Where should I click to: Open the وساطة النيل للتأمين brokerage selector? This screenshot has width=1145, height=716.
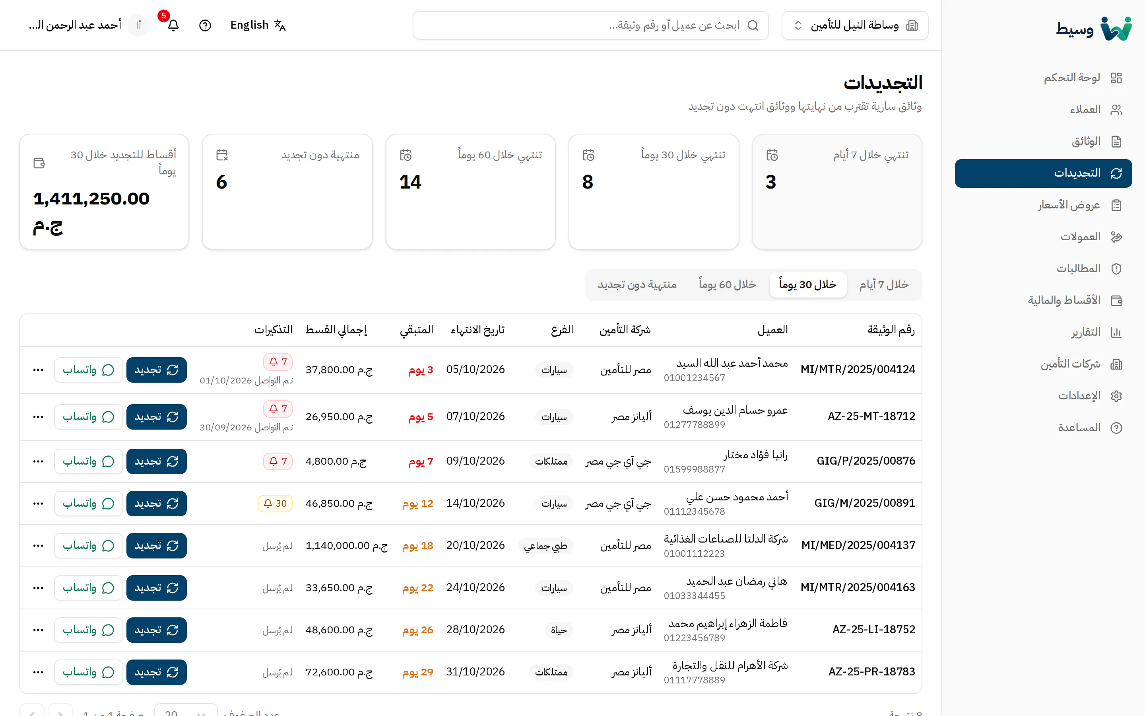pos(854,25)
